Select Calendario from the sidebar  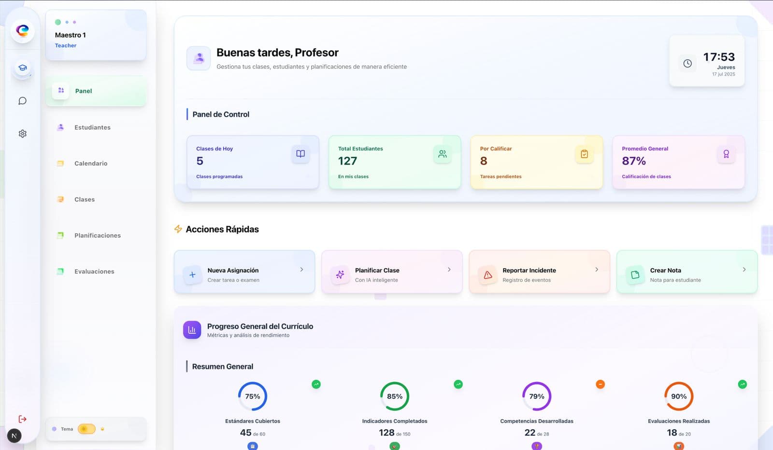pos(91,164)
